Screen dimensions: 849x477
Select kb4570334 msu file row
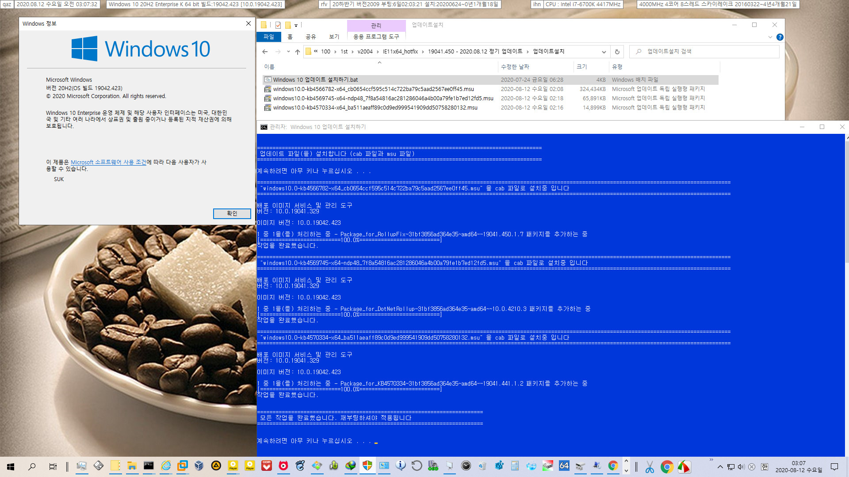pyautogui.click(x=491, y=108)
